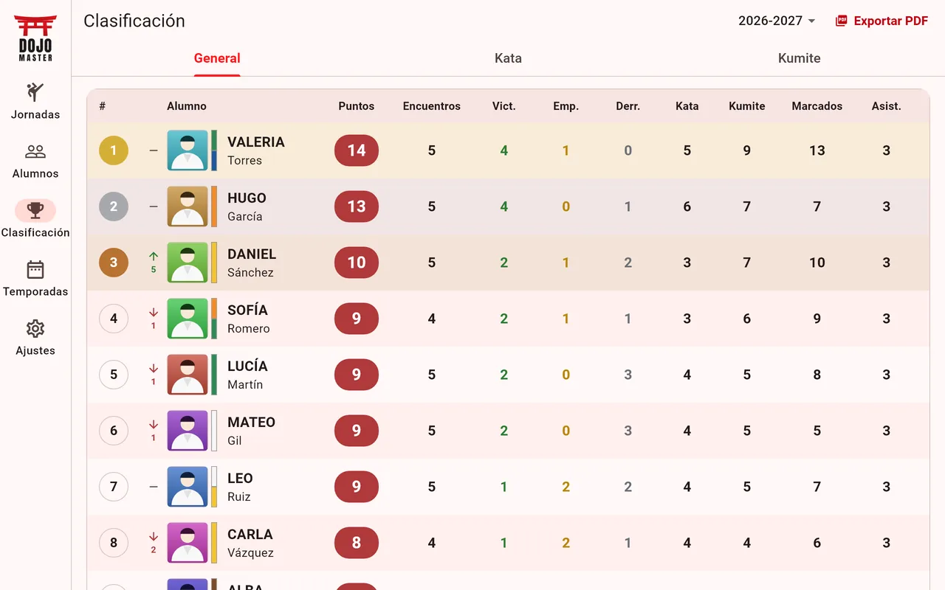This screenshot has height=590, width=945.
Task: Click Sofía Romero avatar
Action: pyautogui.click(x=188, y=319)
